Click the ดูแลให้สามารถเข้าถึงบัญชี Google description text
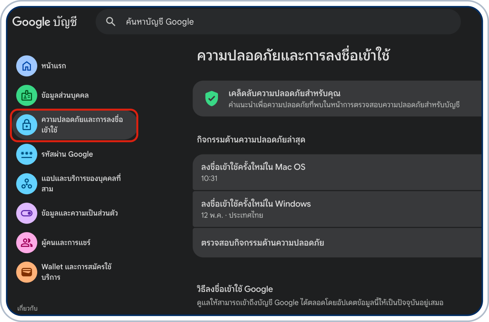Viewport: 489px width, 322px height. pyautogui.click(x=320, y=303)
